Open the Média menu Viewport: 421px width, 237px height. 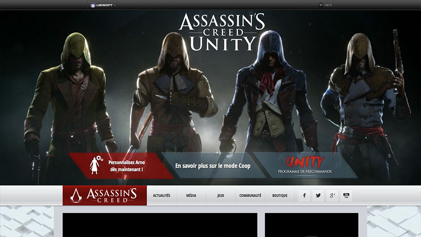(x=191, y=195)
